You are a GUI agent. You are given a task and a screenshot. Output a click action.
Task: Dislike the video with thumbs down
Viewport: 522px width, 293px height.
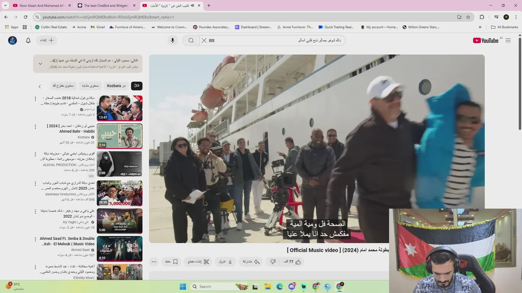click(273, 262)
